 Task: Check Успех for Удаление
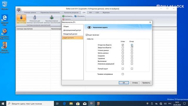click(x=123, y=58)
